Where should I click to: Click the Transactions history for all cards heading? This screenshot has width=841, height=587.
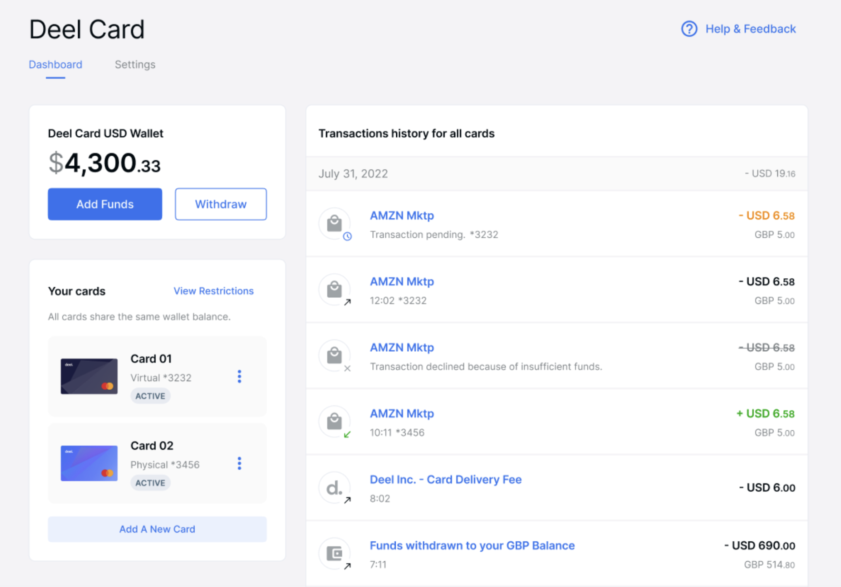coord(406,133)
